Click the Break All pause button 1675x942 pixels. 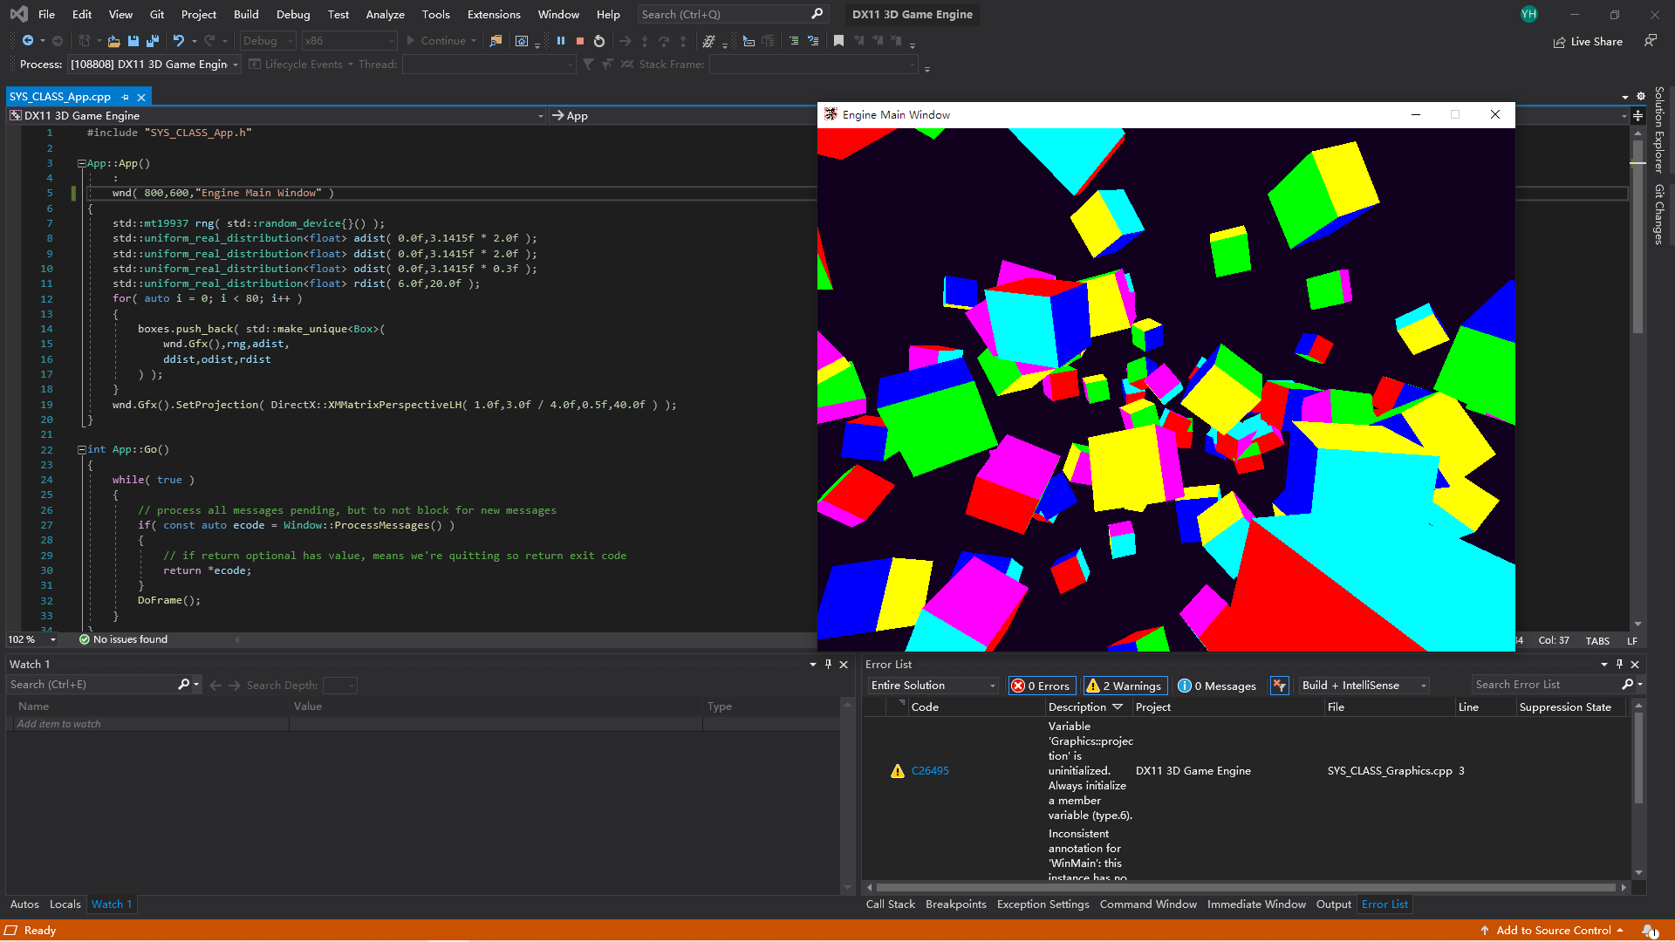pyautogui.click(x=561, y=41)
